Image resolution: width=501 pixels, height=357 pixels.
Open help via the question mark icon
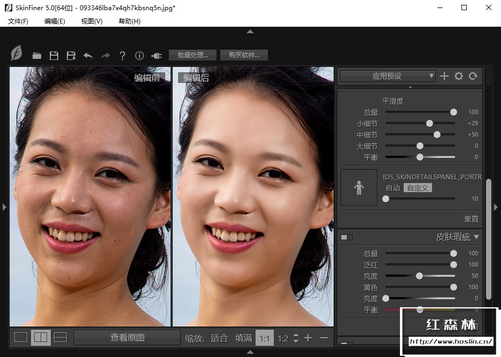[x=122, y=56]
